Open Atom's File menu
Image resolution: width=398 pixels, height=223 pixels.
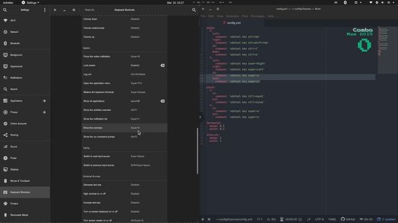(203, 16)
